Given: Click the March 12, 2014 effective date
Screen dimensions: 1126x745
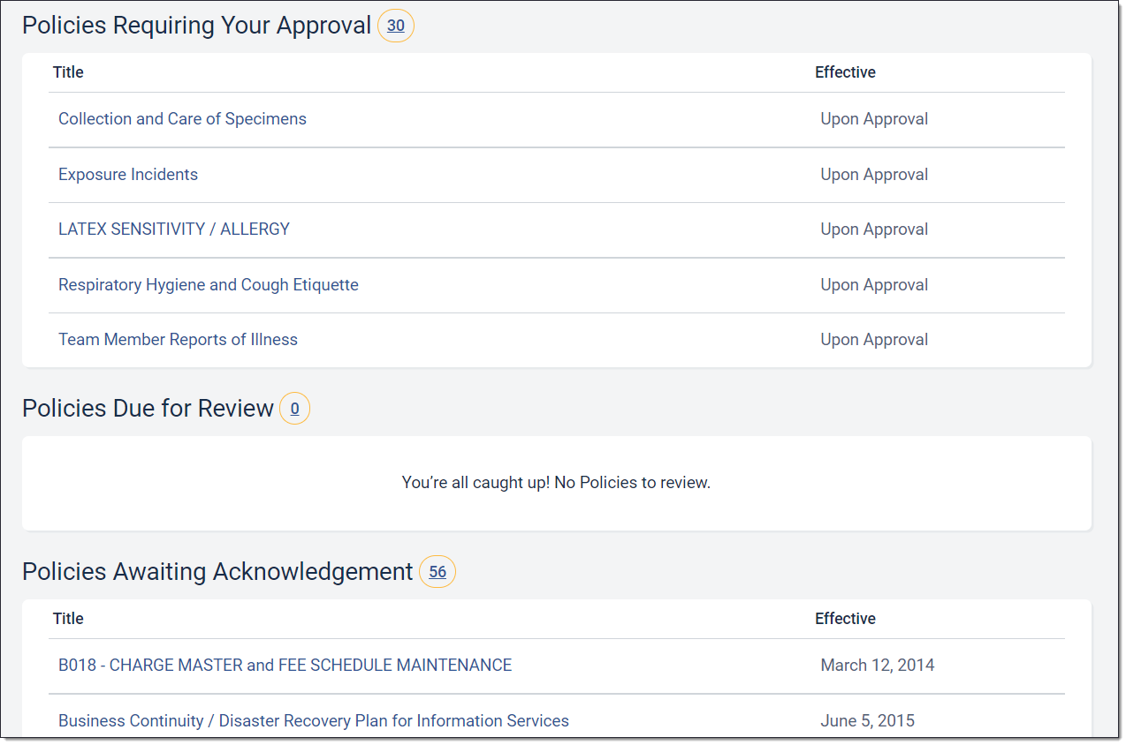Looking at the screenshot, I should [x=877, y=666].
